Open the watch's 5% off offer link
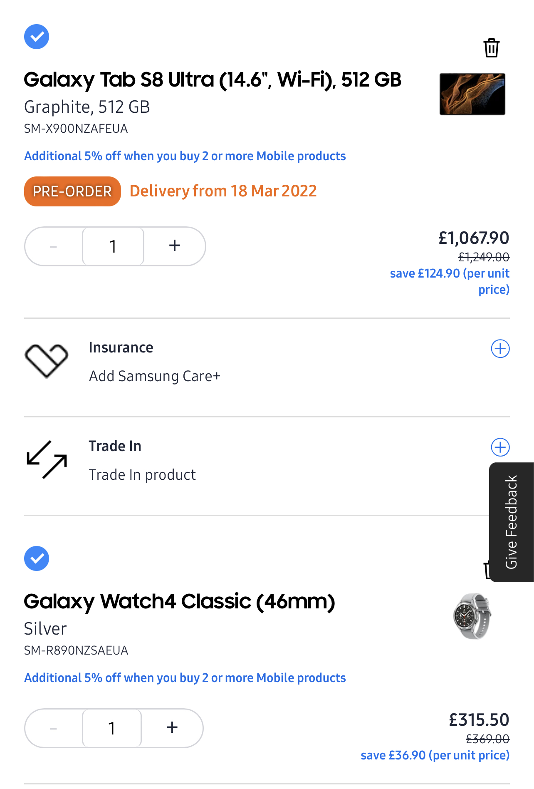Image resolution: width=534 pixels, height=789 pixels. click(x=185, y=678)
